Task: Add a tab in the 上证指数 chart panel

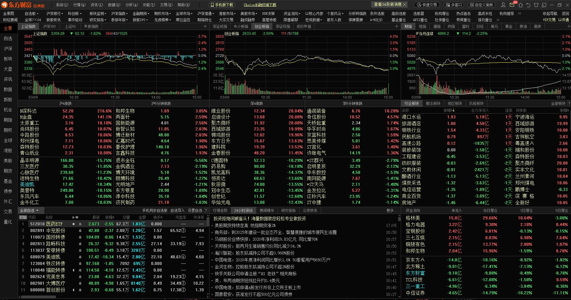Action: click(205, 26)
